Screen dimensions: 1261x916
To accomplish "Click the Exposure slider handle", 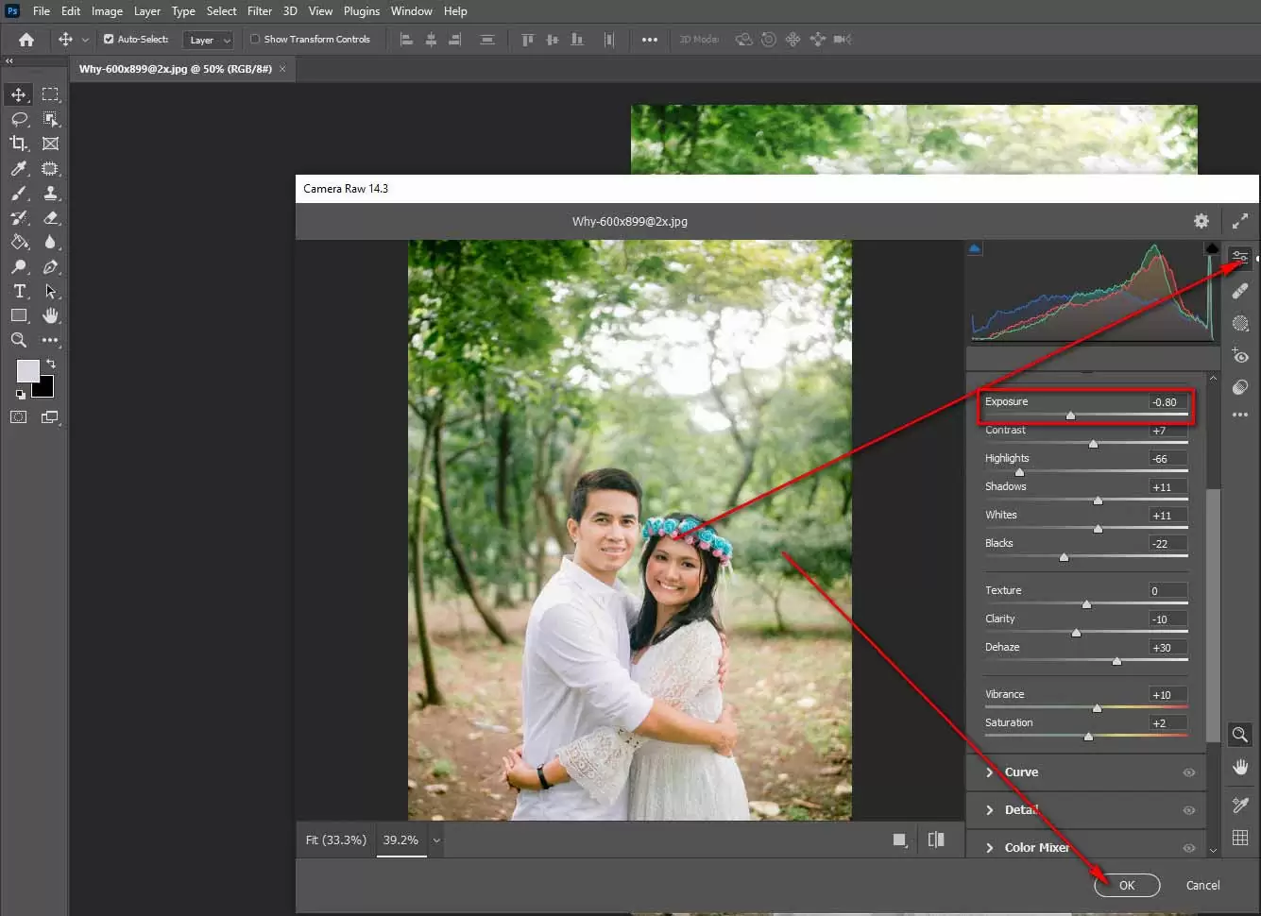I will (1070, 415).
